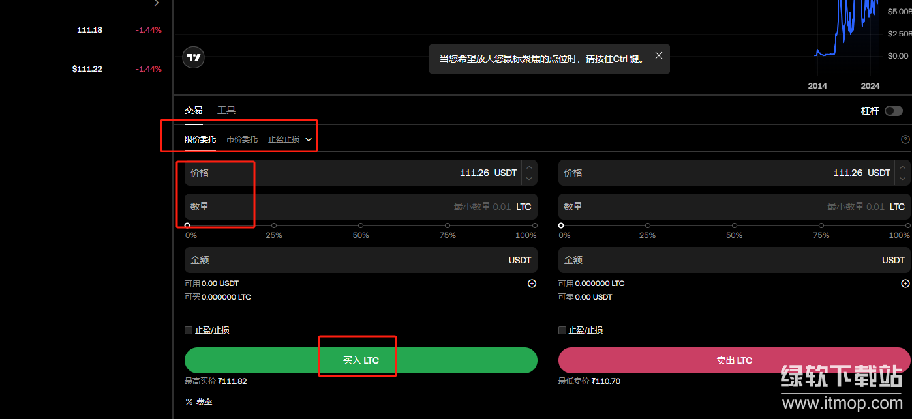Enable 止盈/止损 checkbox on buy side
912x419 pixels.
coord(189,330)
